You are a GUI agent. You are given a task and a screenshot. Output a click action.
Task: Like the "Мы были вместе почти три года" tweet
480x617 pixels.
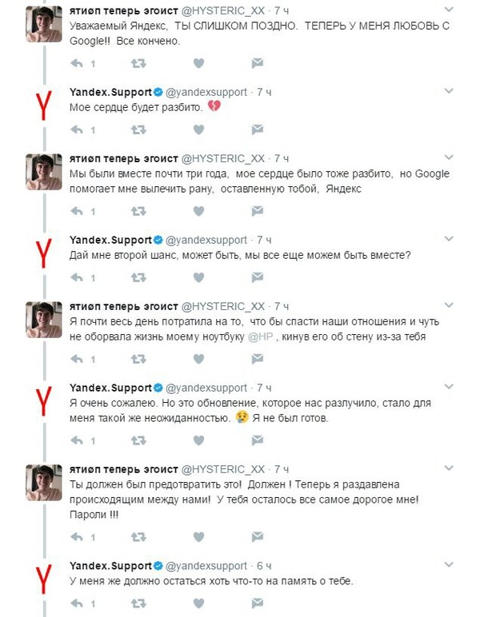pyautogui.click(x=198, y=211)
